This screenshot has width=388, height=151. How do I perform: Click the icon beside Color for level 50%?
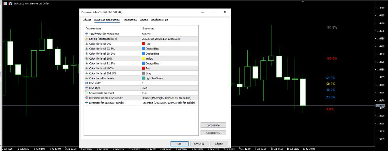click(86, 58)
